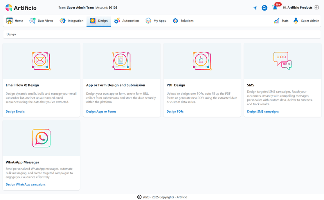Click the Home house icon
The image size is (324, 200).
coord(9,21)
